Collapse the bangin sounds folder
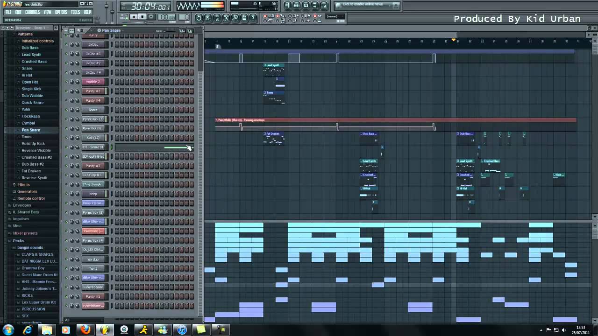 [30, 247]
